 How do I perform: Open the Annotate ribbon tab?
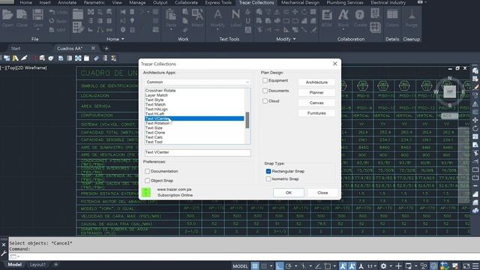point(67,2)
